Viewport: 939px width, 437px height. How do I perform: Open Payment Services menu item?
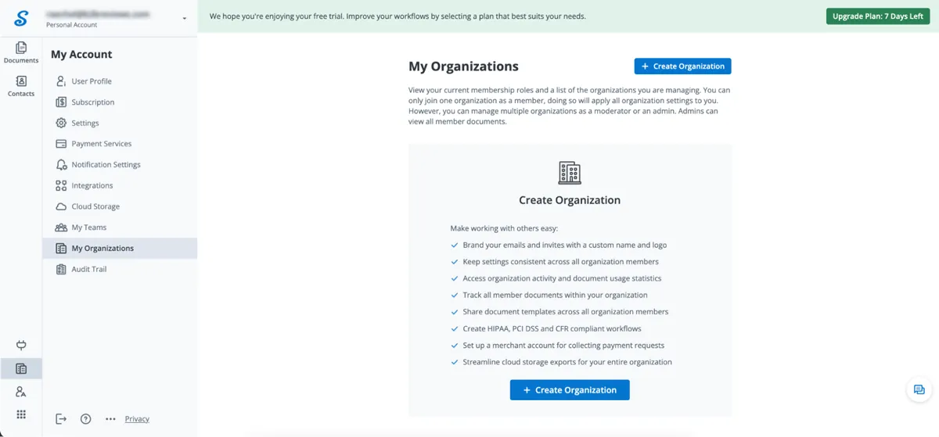120,144
